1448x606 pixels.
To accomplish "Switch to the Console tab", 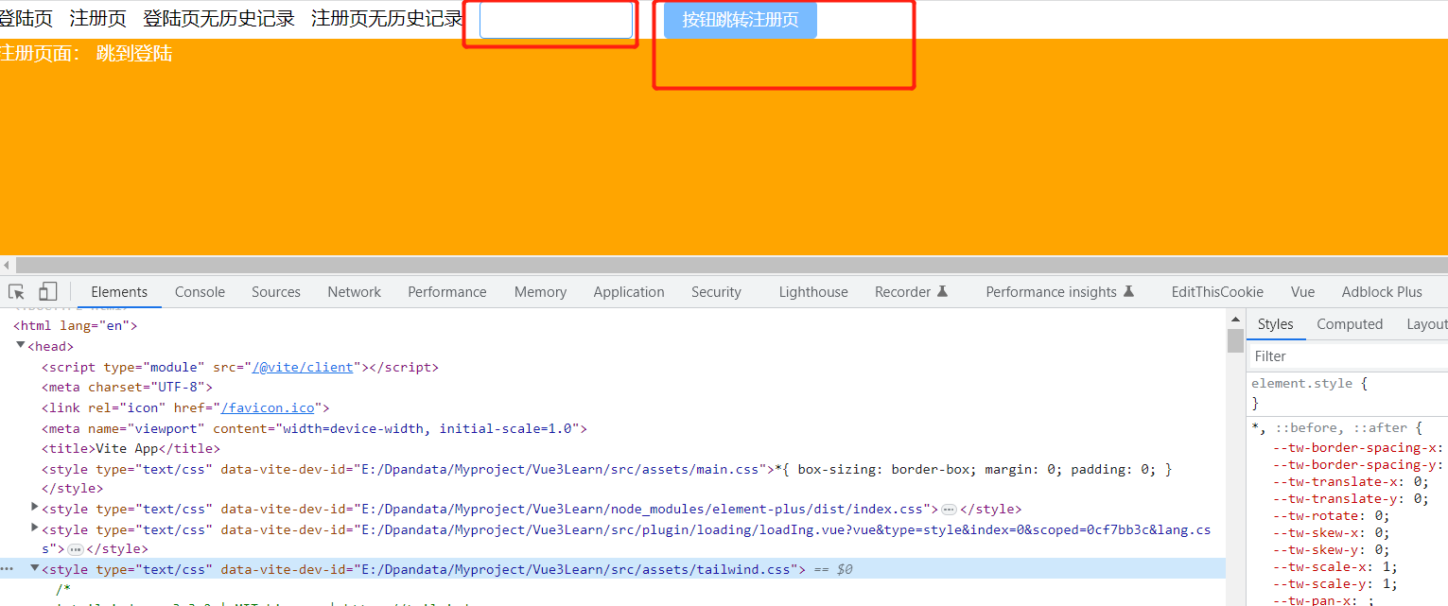I will point(200,291).
